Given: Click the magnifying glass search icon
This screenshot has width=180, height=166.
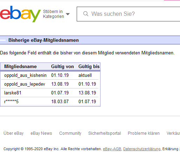Looking at the screenshot, I should tap(86, 14).
